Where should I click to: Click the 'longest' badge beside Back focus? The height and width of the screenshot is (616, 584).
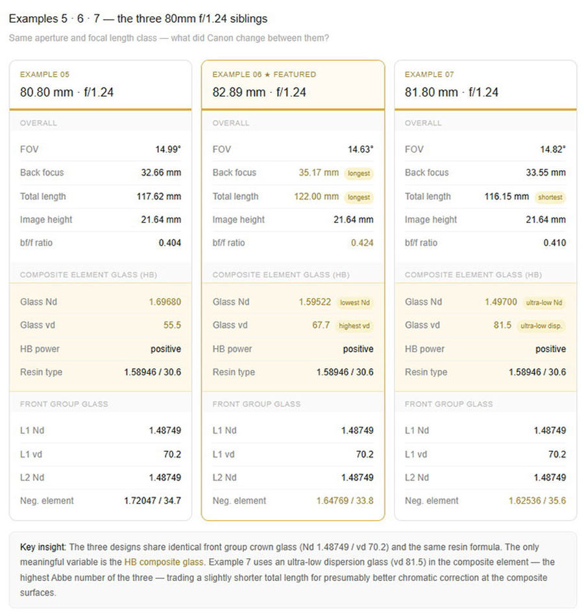(359, 173)
